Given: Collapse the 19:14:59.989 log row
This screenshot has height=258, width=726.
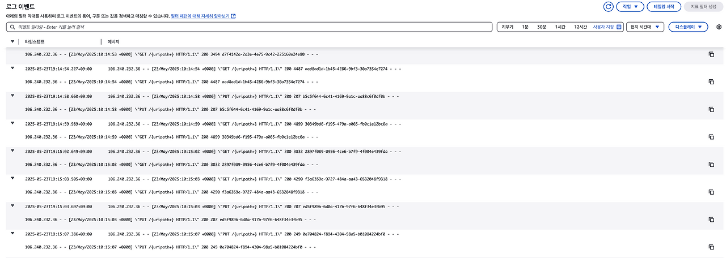Looking at the screenshot, I should [x=12, y=123].
